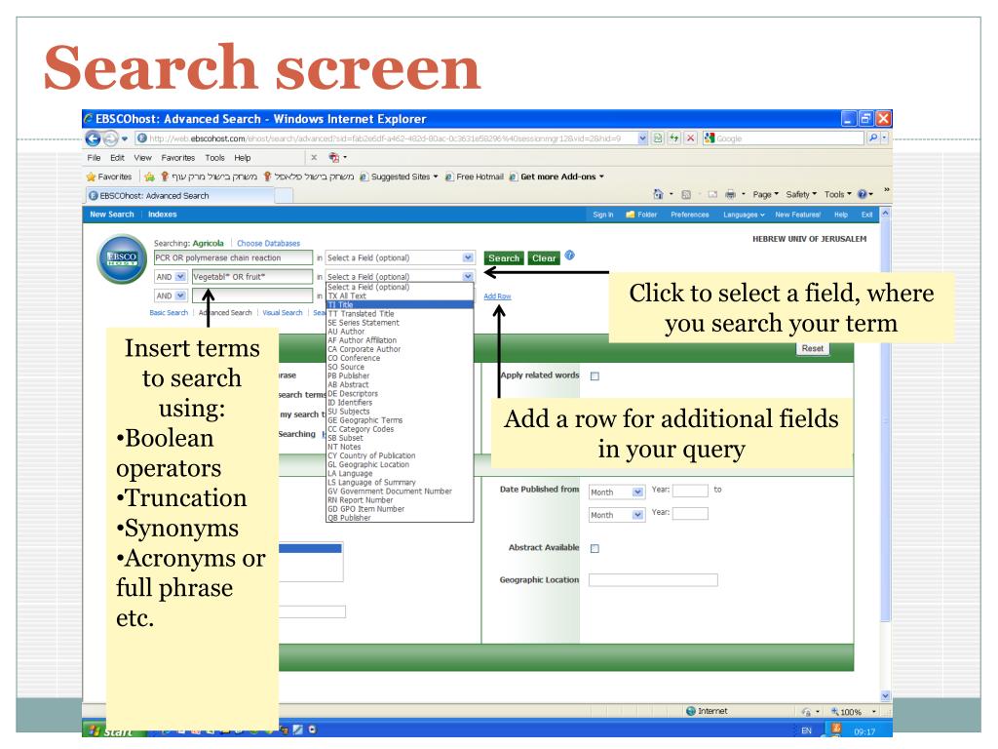Click the Home icon in command bar

(658, 194)
